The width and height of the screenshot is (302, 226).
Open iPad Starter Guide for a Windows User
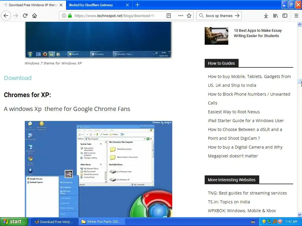pos(246,121)
